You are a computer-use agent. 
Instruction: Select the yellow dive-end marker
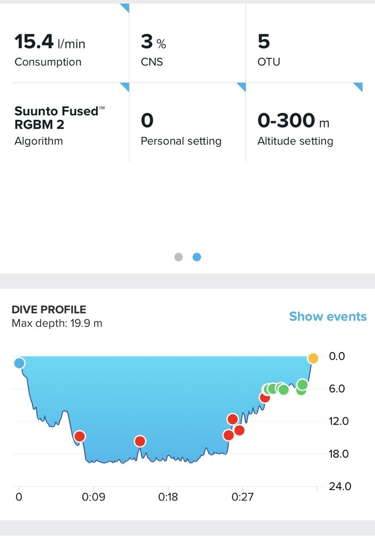point(312,358)
